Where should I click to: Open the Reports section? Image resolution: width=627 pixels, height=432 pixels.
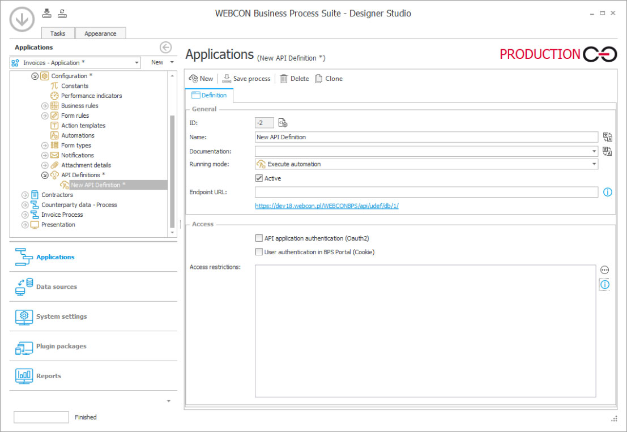(93, 375)
